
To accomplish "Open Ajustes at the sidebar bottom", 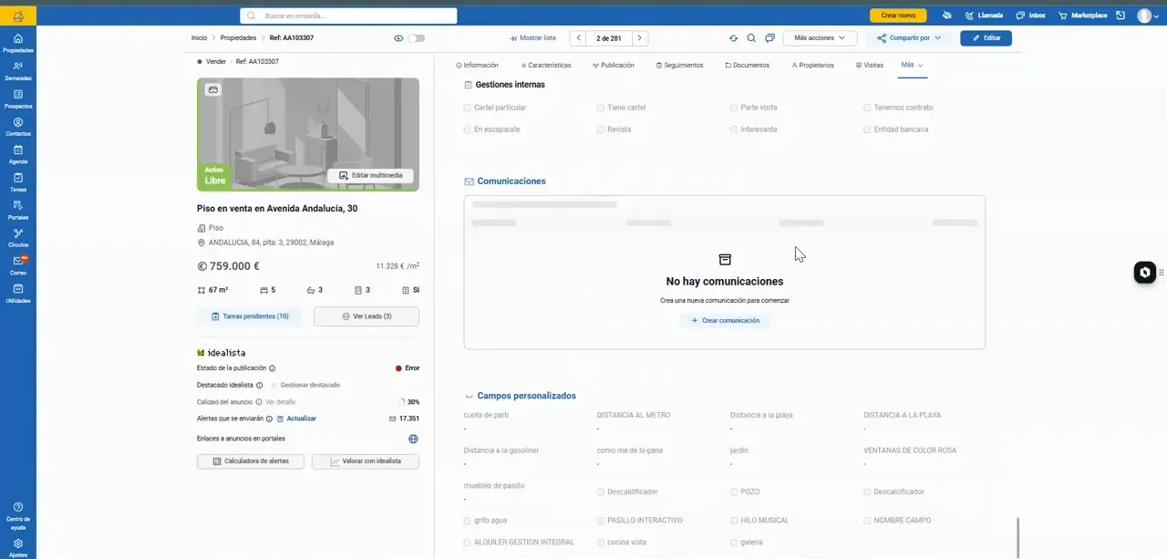I will tap(18, 547).
